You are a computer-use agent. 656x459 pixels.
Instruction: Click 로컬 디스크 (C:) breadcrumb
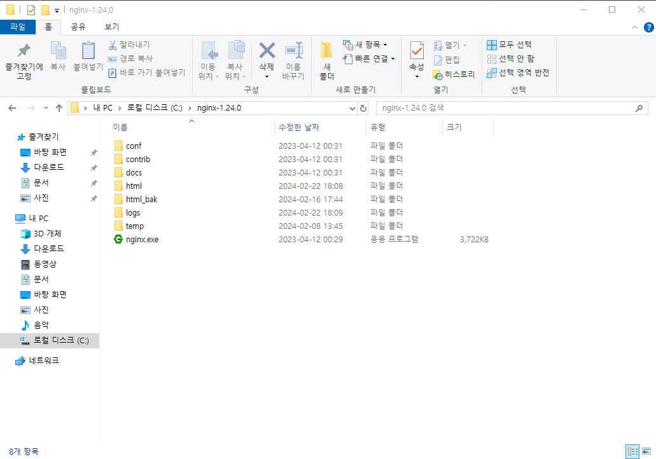pyautogui.click(x=155, y=108)
